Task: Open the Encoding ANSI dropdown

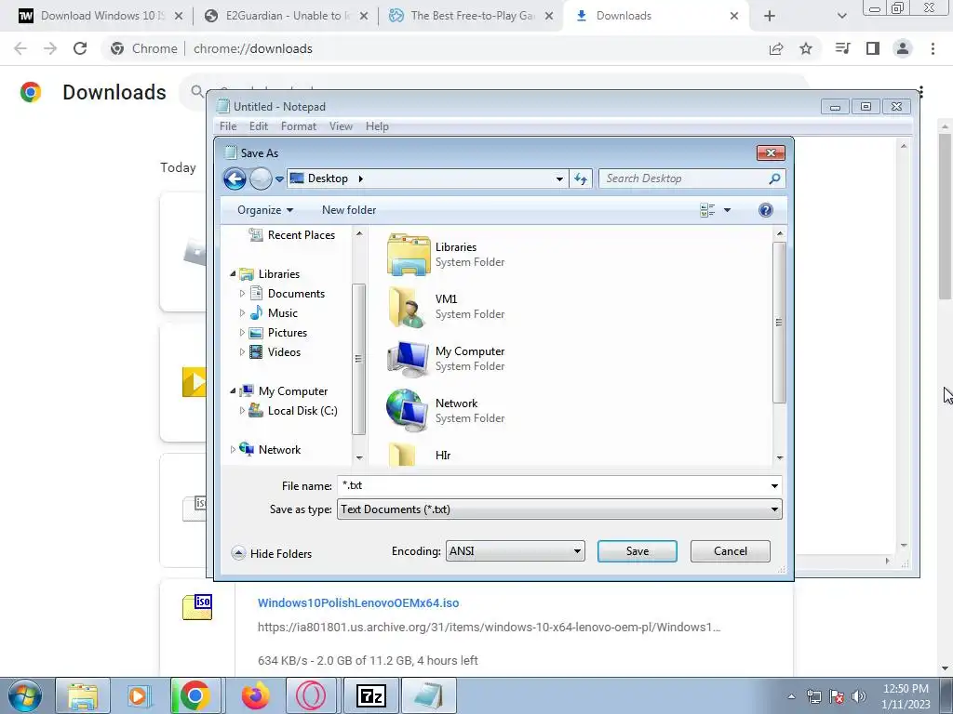Action: (516, 551)
